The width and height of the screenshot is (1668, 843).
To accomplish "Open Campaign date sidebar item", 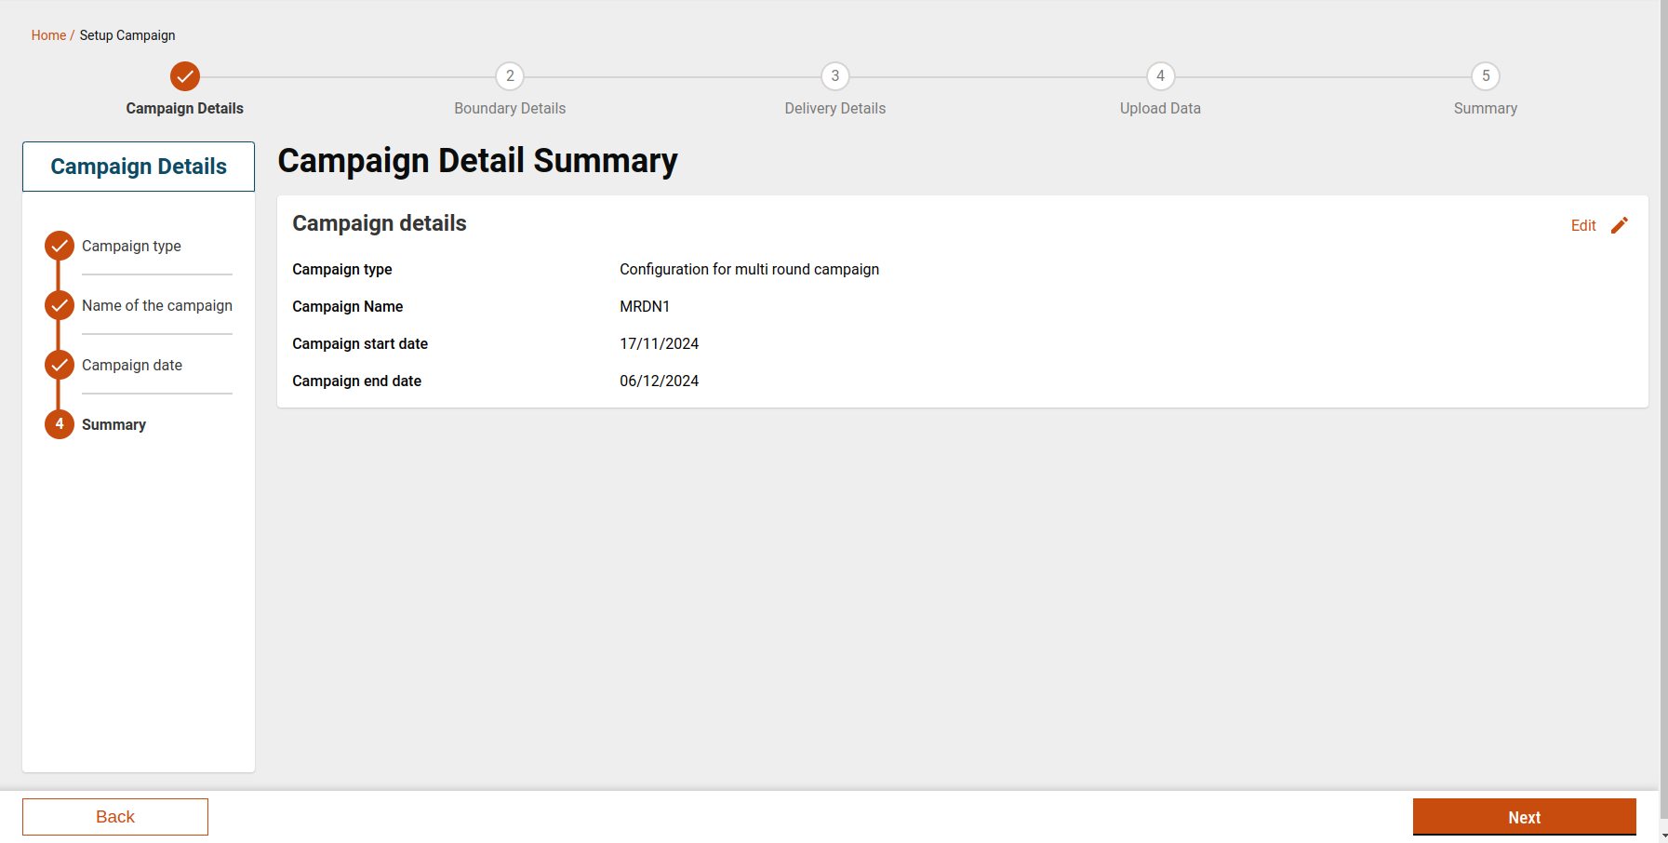I will click(x=132, y=365).
